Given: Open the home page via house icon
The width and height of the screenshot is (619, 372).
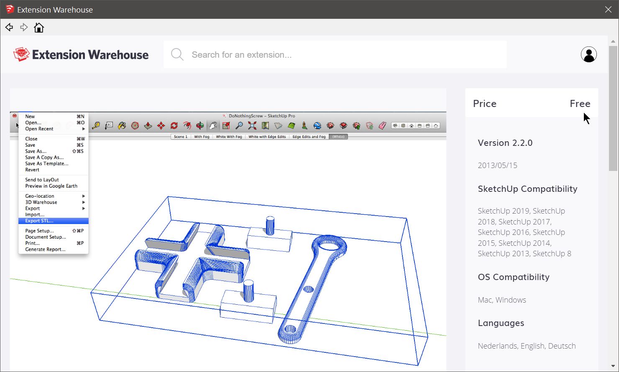Looking at the screenshot, I should click(x=39, y=28).
